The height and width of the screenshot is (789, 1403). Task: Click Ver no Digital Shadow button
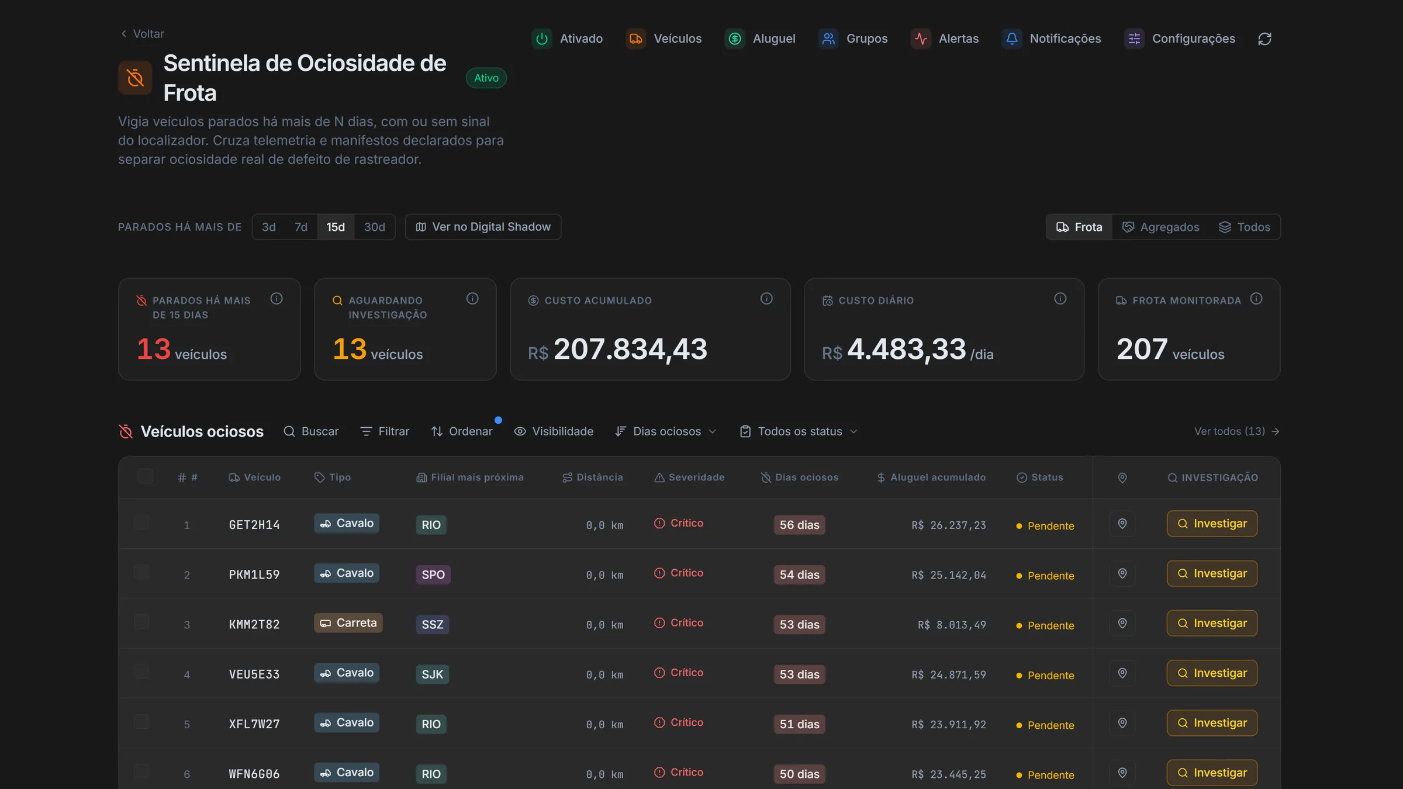[x=483, y=227]
